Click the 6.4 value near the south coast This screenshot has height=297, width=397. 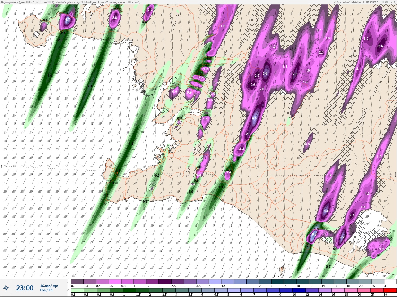point(316,229)
